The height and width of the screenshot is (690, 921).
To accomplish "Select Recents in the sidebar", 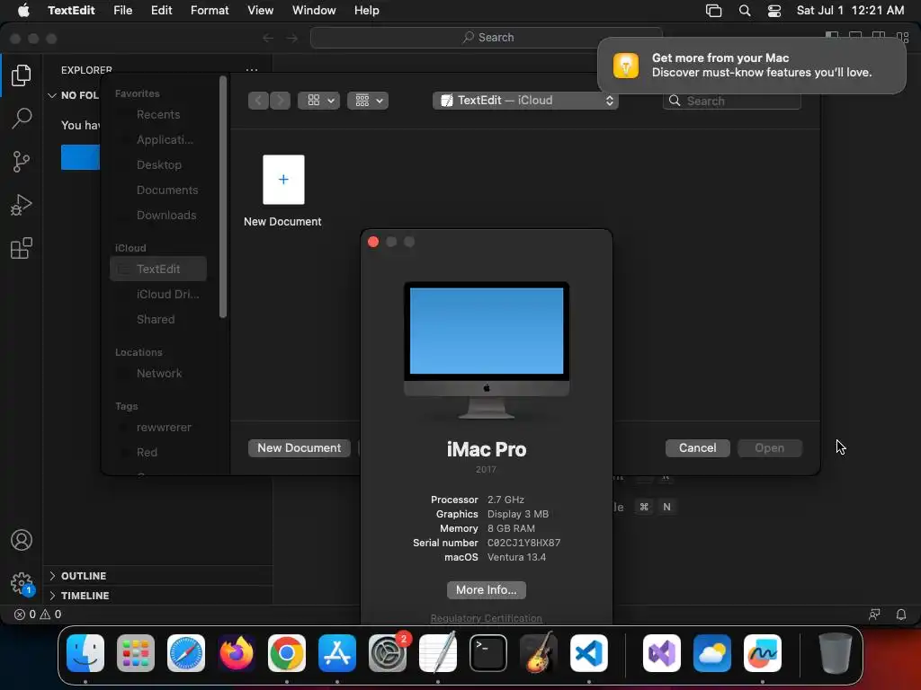I will tap(158, 114).
